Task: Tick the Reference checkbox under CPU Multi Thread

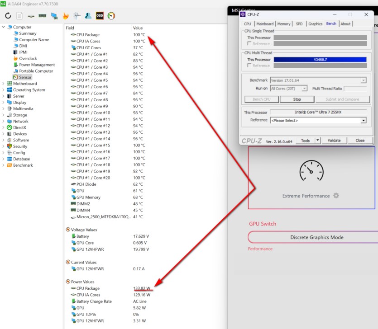Action: (249, 66)
